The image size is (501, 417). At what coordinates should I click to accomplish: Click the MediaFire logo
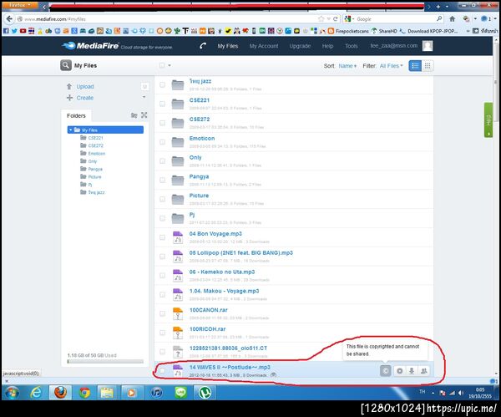90,46
